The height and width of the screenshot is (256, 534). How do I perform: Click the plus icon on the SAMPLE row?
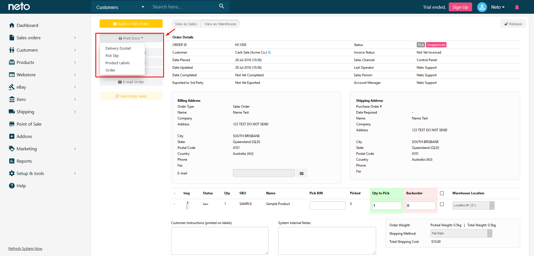(x=174, y=204)
